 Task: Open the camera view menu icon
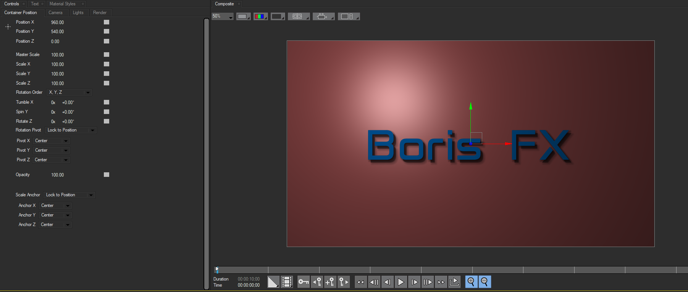coord(323,16)
